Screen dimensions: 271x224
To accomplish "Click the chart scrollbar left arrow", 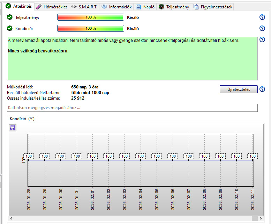I will tap(11, 218).
